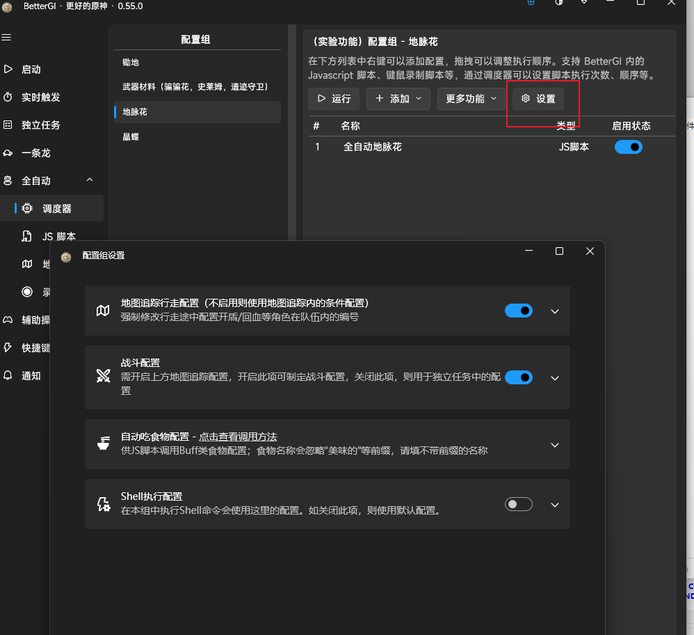
Task: Expand the 战斗配置 section chevron
Action: 554,378
